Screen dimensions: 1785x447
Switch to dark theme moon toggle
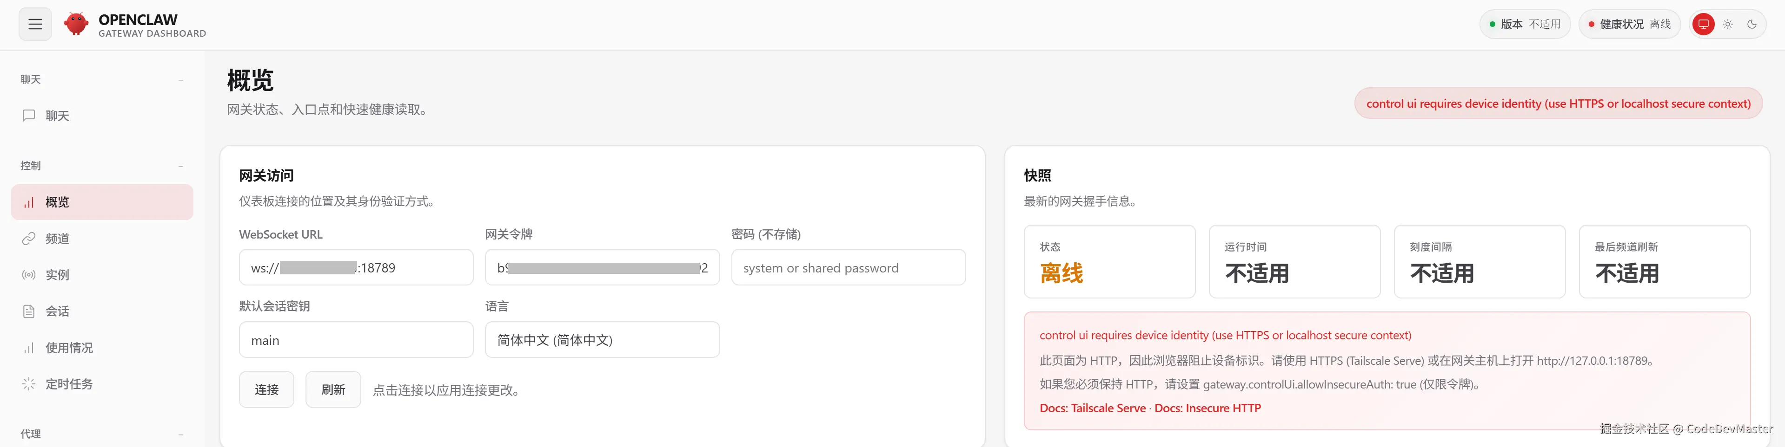pos(1752,24)
